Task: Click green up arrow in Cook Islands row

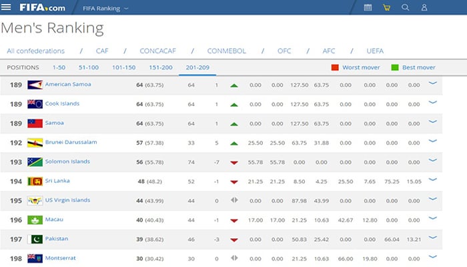Action: click(x=234, y=105)
